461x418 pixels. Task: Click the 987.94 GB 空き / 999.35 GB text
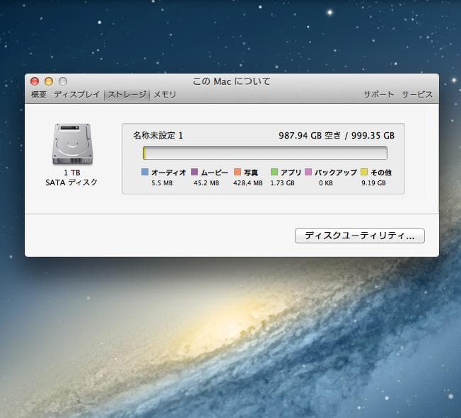[337, 136]
